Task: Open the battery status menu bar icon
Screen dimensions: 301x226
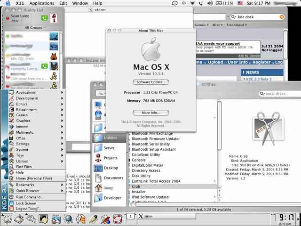Action: [x=224, y=3]
